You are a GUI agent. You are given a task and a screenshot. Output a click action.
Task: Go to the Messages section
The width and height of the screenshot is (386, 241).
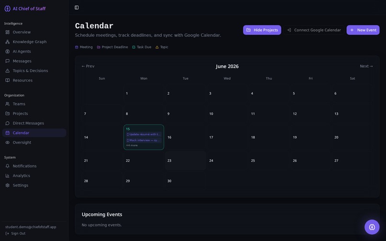[34, 61]
